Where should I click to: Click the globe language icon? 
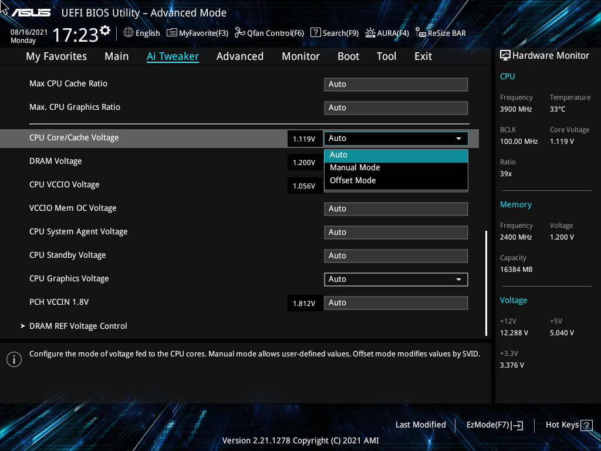(x=129, y=33)
